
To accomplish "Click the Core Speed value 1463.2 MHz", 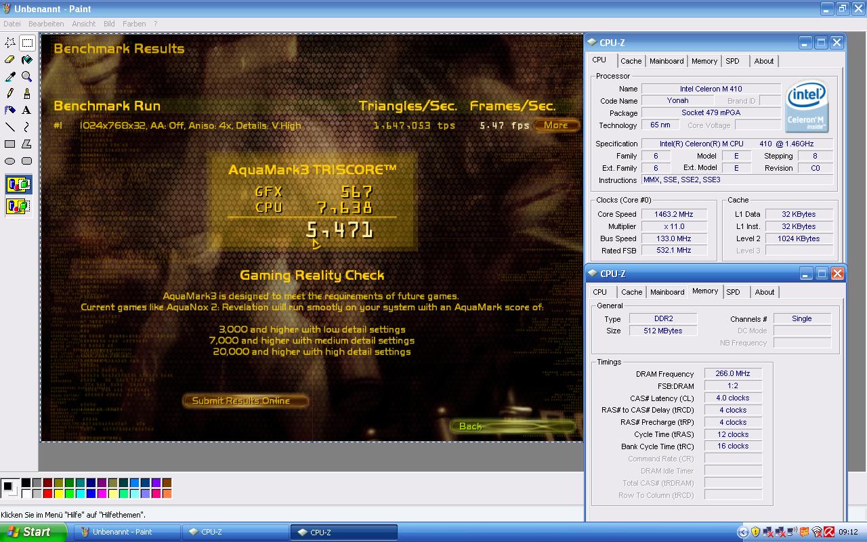I will [x=674, y=214].
